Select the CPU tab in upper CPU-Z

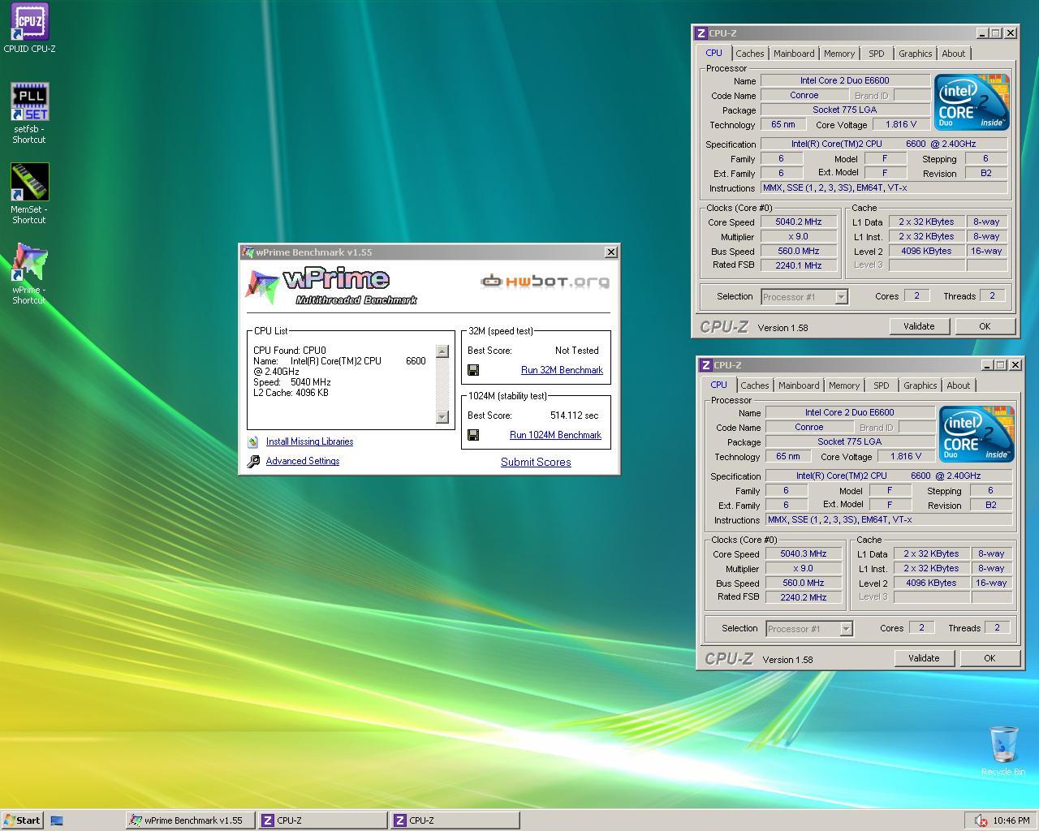pyautogui.click(x=714, y=53)
